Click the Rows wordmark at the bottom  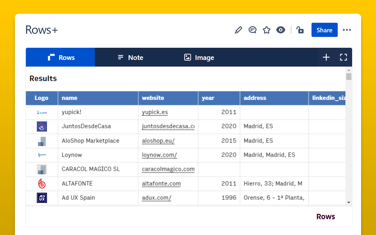[325, 216]
